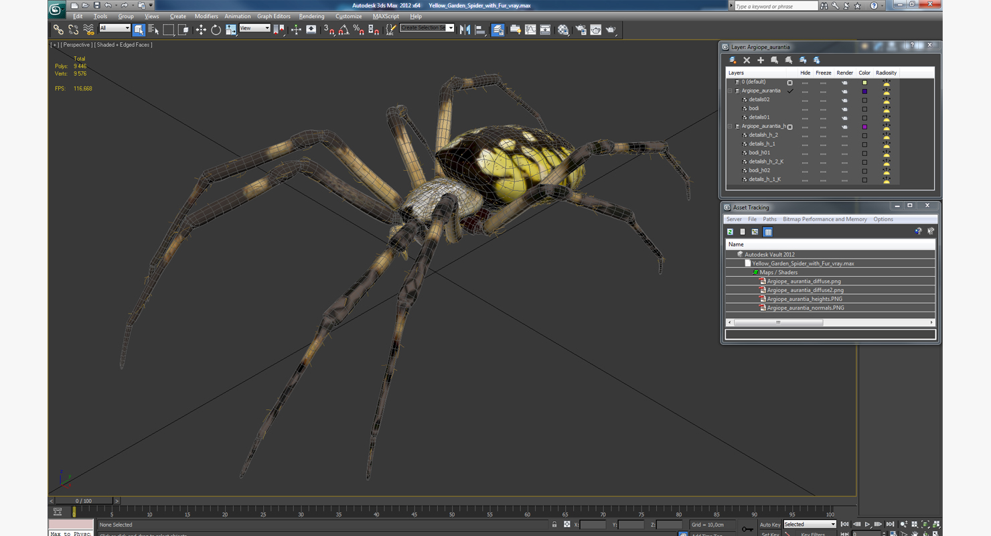Image resolution: width=991 pixels, height=536 pixels.
Task: Open Curve Editor from toolbar
Action: (530, 29)
